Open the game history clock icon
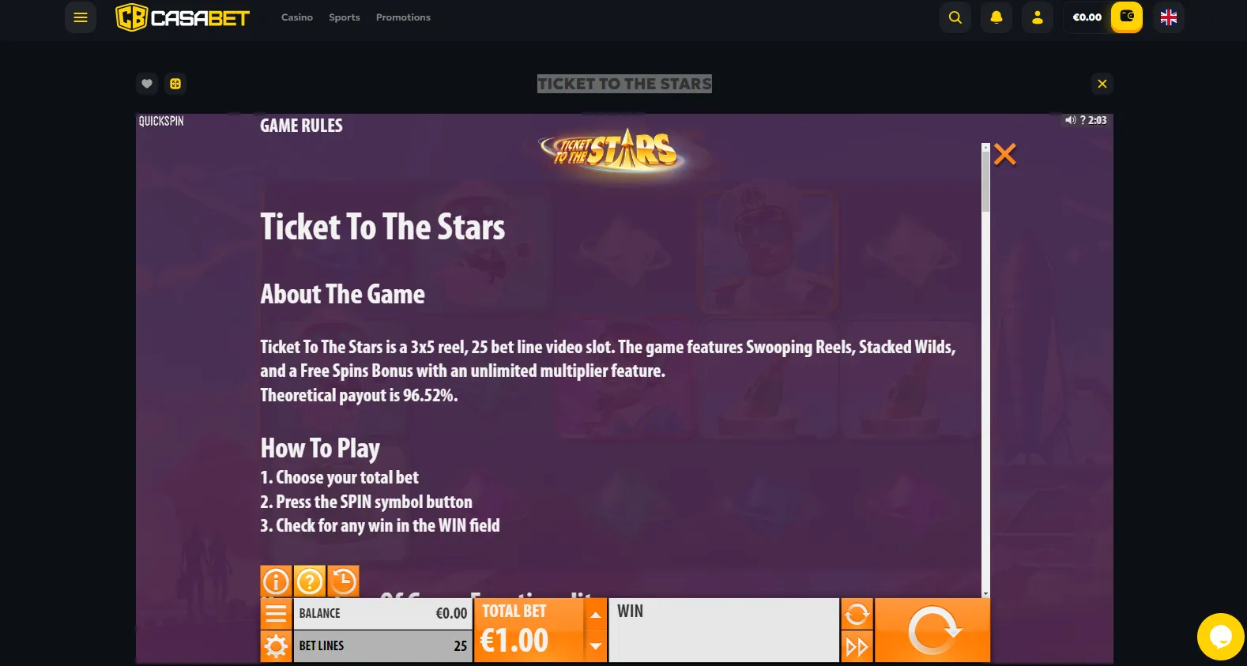The height and width of the screenshot is (666, 1247). click(343, 581)
